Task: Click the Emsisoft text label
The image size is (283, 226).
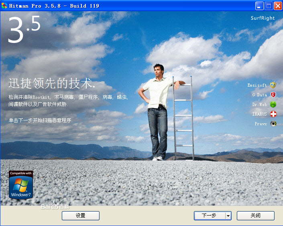Action: point(257,85)
